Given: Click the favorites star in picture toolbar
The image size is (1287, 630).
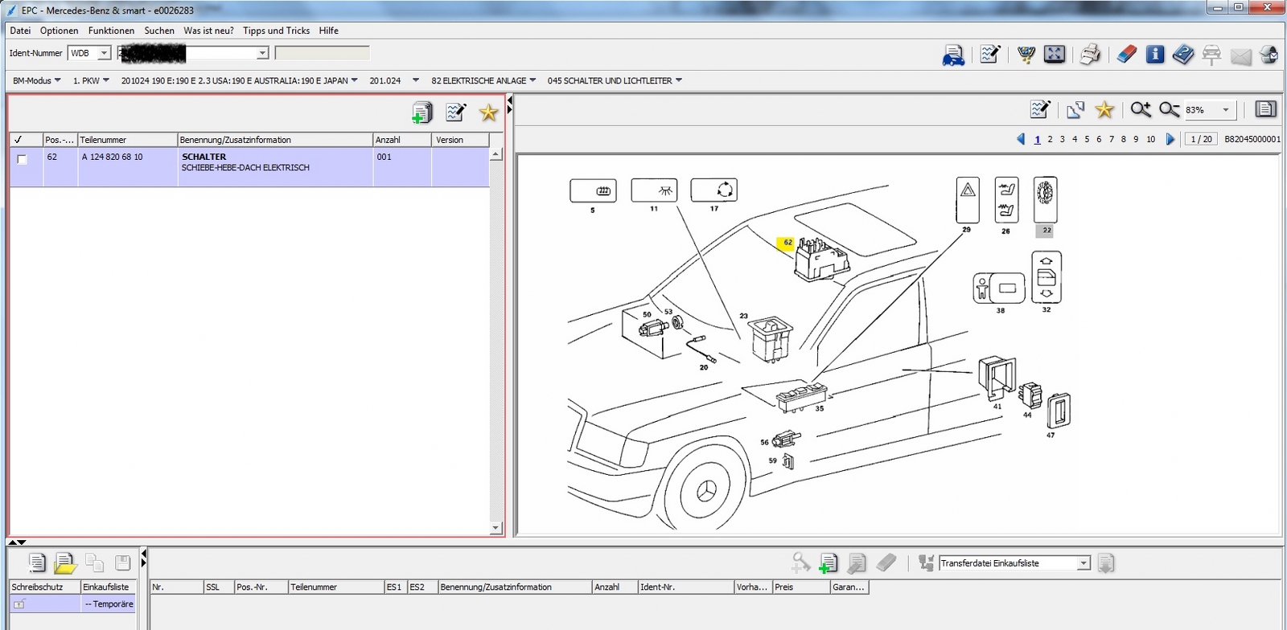Looking at the screenshot, I should 1104,109.
